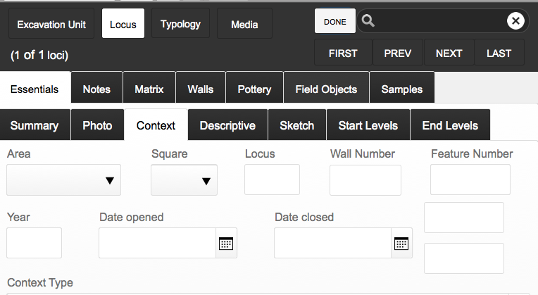The image size is (538, 295).
Task: Click the DONE button
Action: [335, 21]
